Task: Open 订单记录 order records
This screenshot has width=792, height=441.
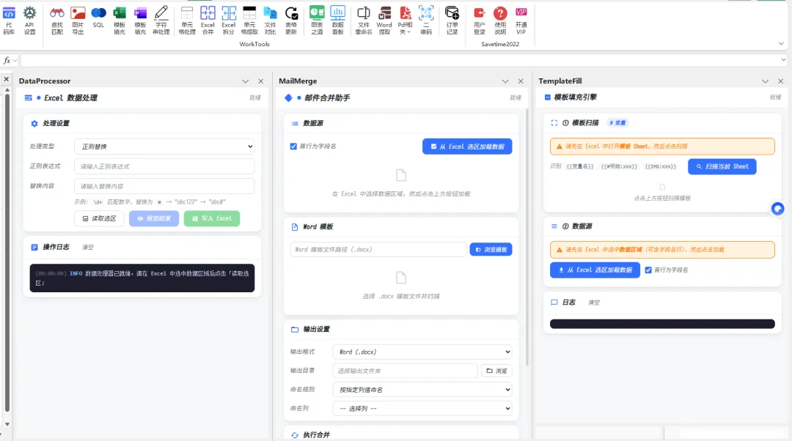Action: point(452,21)
